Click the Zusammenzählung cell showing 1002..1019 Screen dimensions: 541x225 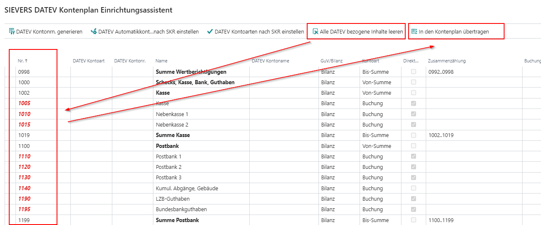tap(441, 135)
